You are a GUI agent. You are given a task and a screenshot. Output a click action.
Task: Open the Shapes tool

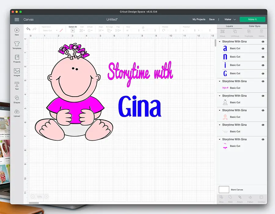pos(17,98)
